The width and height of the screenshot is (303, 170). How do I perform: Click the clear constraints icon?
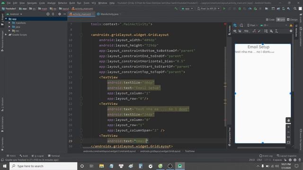(254, 31)
